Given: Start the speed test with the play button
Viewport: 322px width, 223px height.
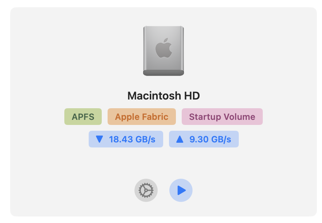Looking at the screenshot, I should point(181,190).
